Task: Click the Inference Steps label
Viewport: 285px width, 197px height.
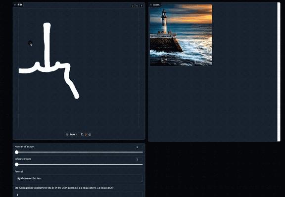Action: point(23,159)
